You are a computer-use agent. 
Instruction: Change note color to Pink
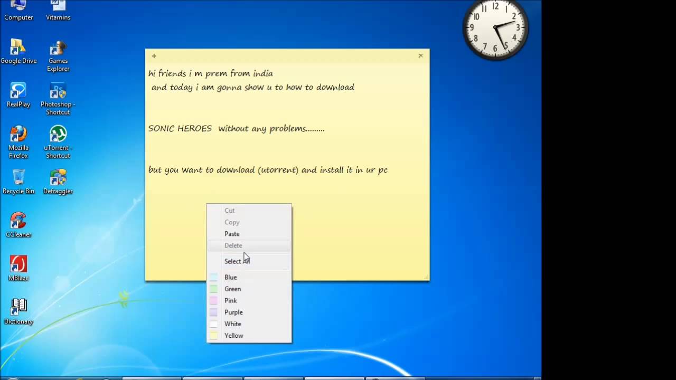coord(249,300)
